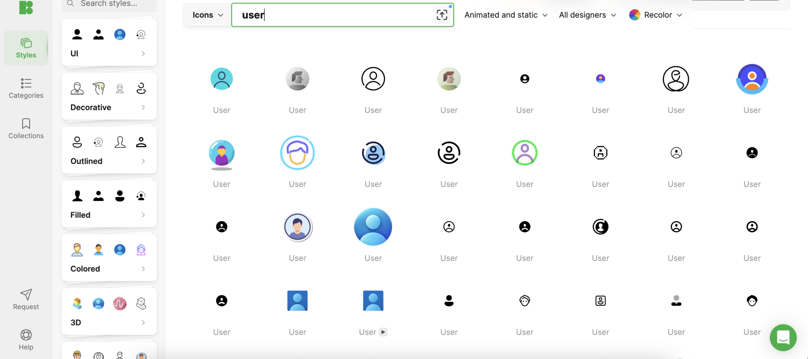This screenshot has height=359, width=808.
Task: Open the Collections panel in the sidebar
Action: [26, 128]
